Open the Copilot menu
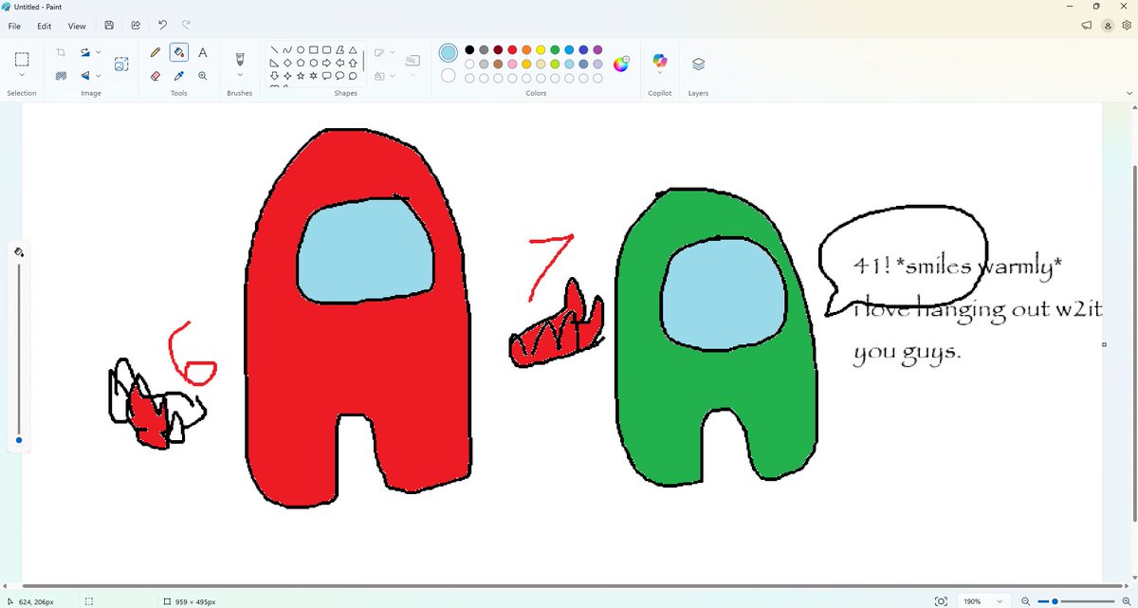Image resolution: width=1138 pixels, height=608 pixels. pyautogui.click(x=659, y=64)
